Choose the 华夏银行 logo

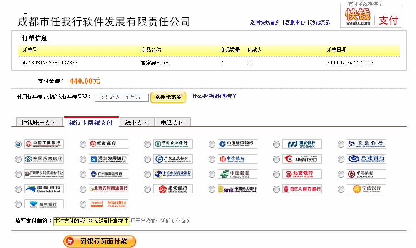(302, 159)
